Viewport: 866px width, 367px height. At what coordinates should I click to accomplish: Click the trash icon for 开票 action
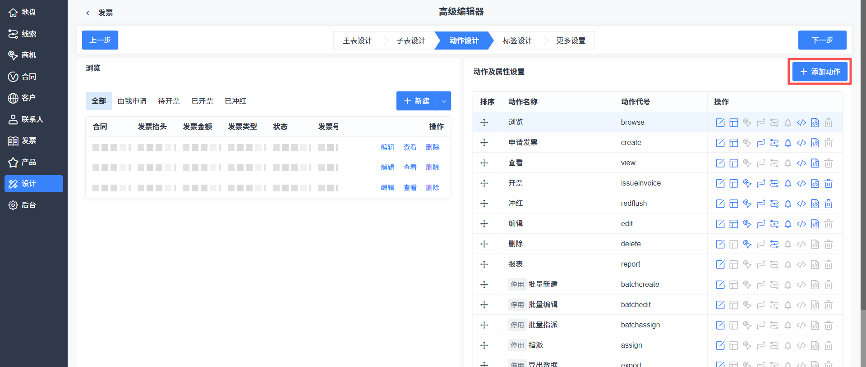828,183
